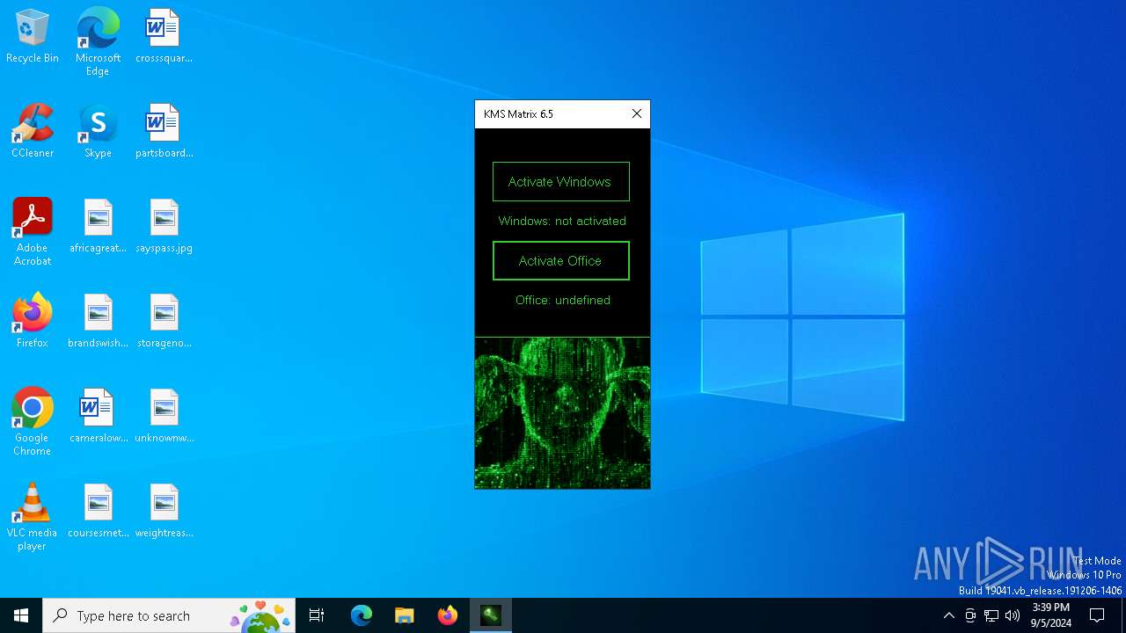Select the Recycle Bin desktop icon

[33, 37]
